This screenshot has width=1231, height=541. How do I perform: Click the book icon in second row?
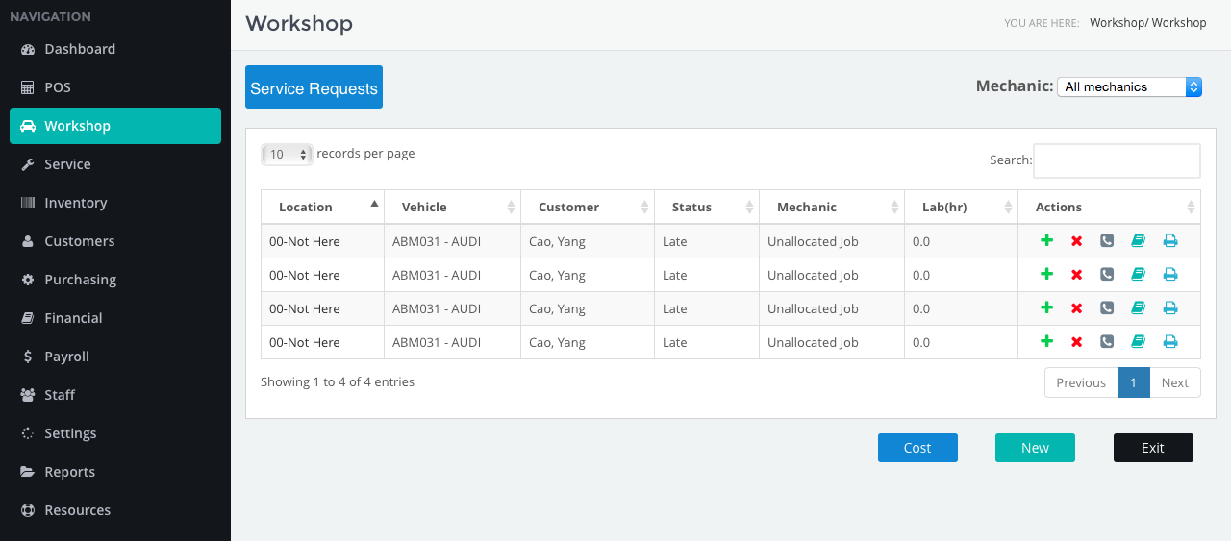coord(1139,275)
